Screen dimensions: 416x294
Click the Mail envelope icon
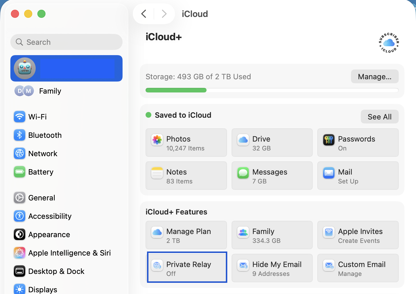click(x=329, y=173)
